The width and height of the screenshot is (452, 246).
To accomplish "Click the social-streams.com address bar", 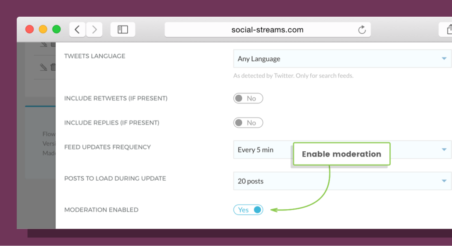I will pos(268,30).
